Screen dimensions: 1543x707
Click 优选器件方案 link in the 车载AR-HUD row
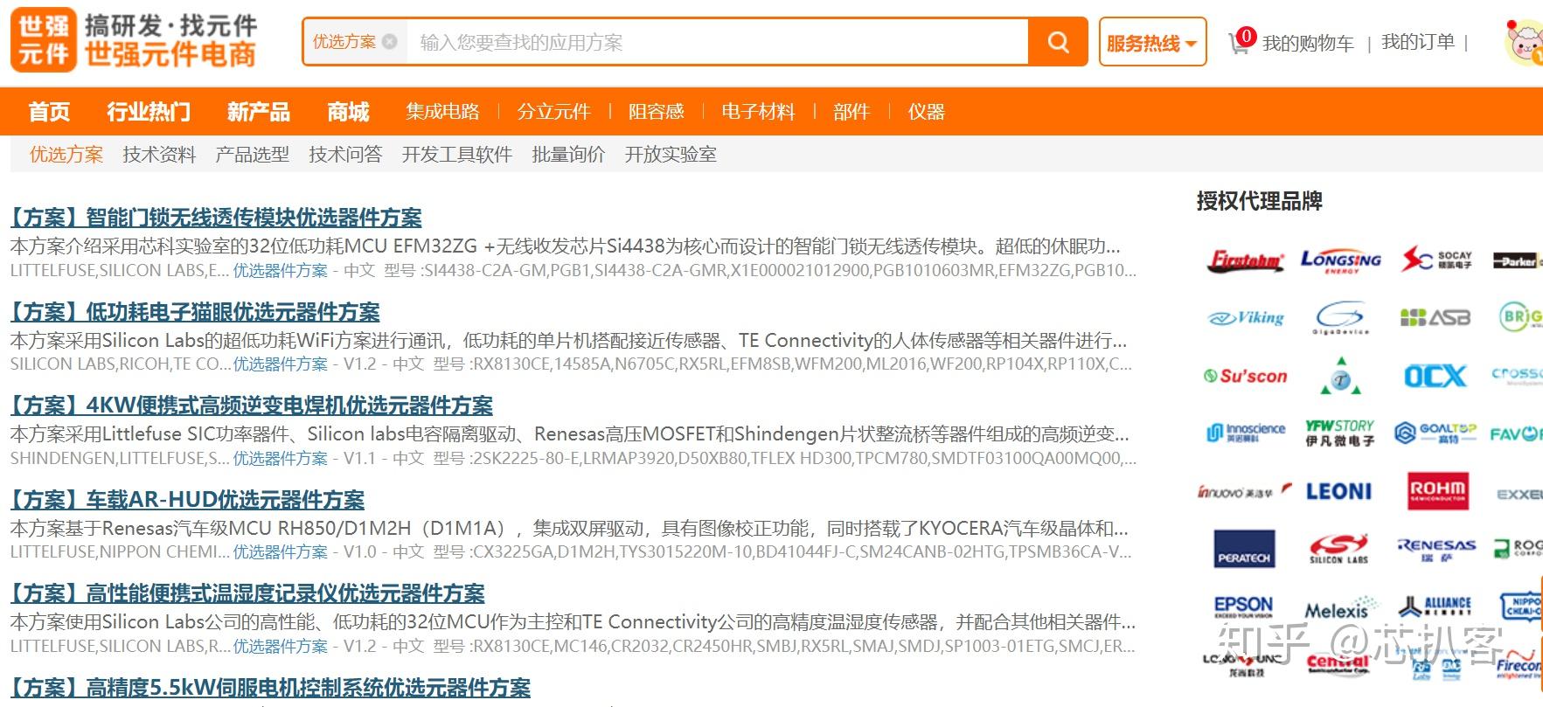click(x=280, y=552)
